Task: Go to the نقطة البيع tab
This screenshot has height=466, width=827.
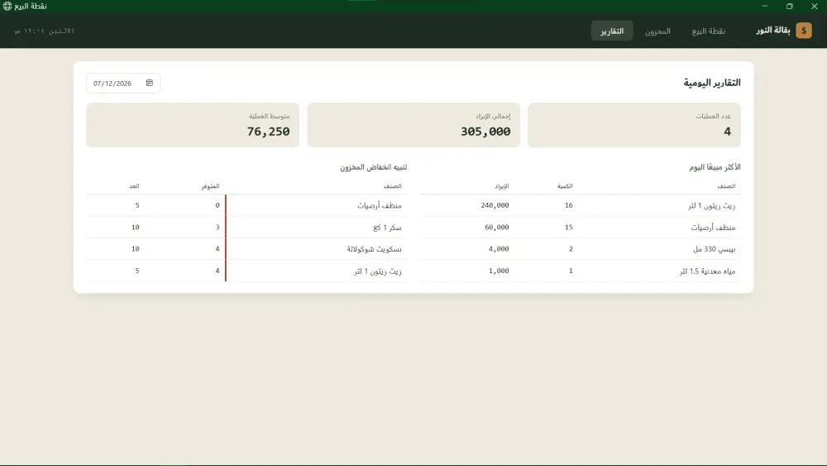Action: click(709, 31)
